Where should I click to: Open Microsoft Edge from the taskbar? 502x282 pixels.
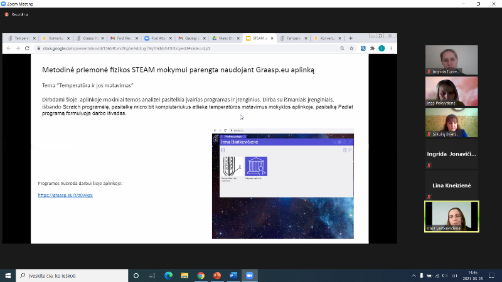(x=168, y=276)
